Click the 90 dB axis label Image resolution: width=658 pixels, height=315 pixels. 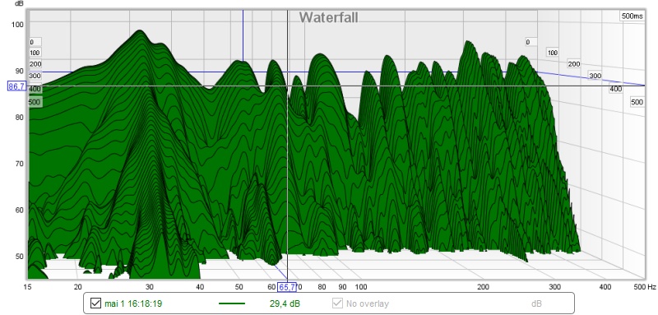pos(19,71)
